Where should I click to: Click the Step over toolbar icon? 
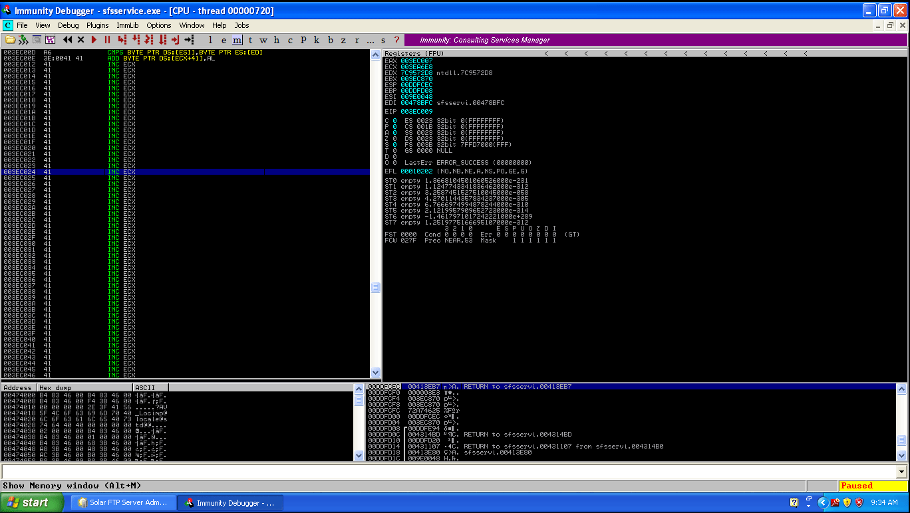137,40
